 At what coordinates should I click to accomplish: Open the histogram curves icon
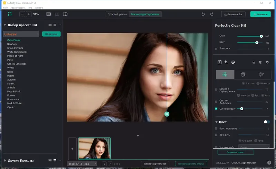coord(219,62)
